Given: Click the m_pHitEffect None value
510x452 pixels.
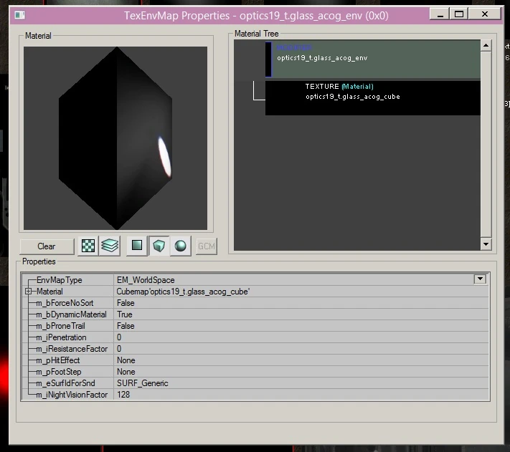Looking at the screenshot, I should (126, 360).
